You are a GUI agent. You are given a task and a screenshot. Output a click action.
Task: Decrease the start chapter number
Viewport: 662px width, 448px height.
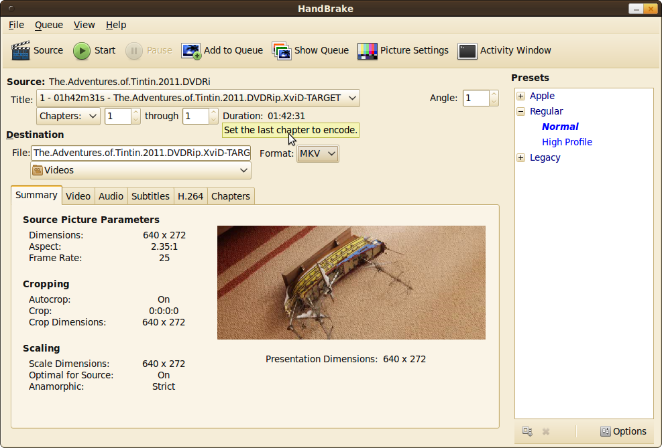click(135, 120)
